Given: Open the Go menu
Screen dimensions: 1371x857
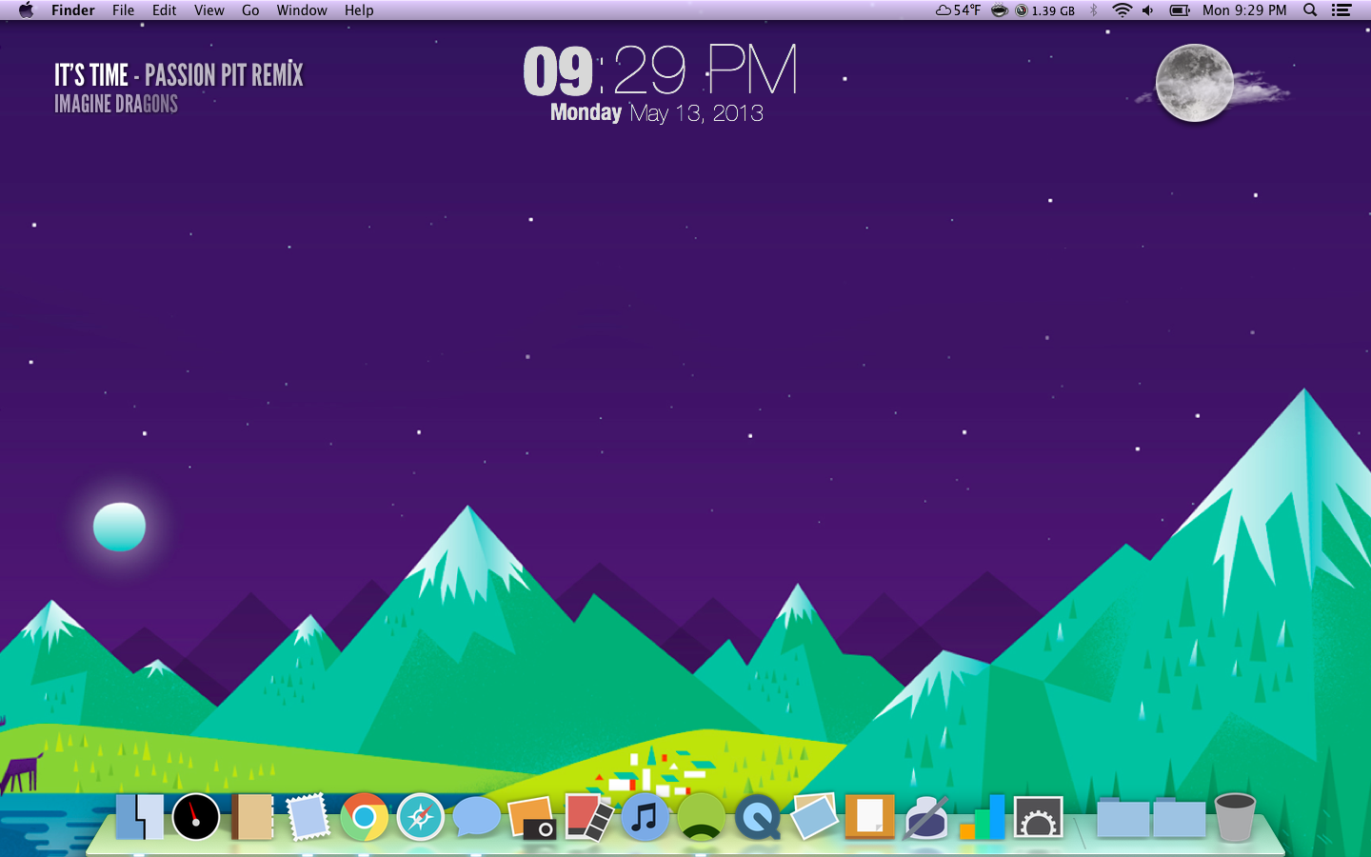Looking at the screenshot, I should [250, 10].
